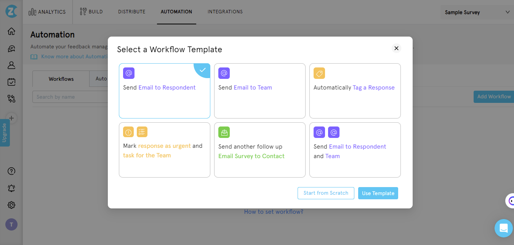
Task: Expand the Sample Survey dropdown
Action: click(x=477, y=12)
